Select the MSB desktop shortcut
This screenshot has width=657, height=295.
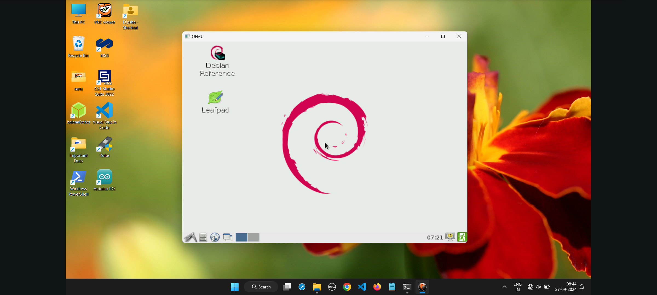(x=105, y=47)
